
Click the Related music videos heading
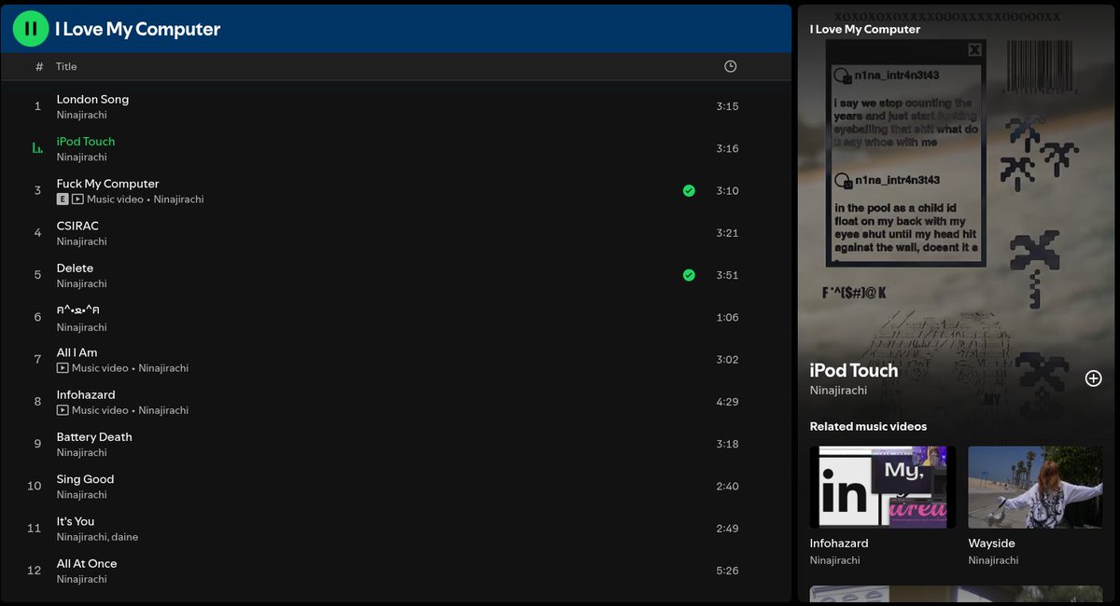868,426
